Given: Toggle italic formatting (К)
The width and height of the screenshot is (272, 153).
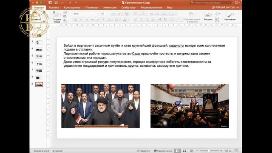Looking at the screenshot, I should (81, 20).
